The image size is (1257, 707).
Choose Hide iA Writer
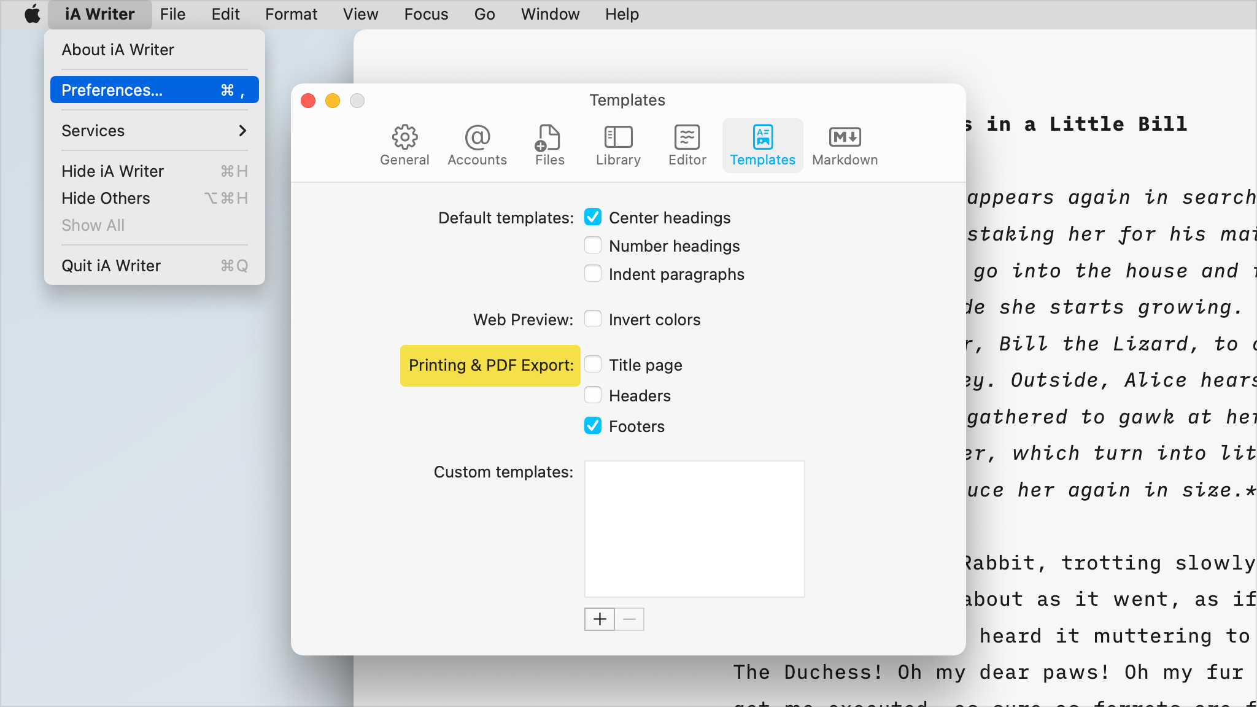tap(155, 171)
